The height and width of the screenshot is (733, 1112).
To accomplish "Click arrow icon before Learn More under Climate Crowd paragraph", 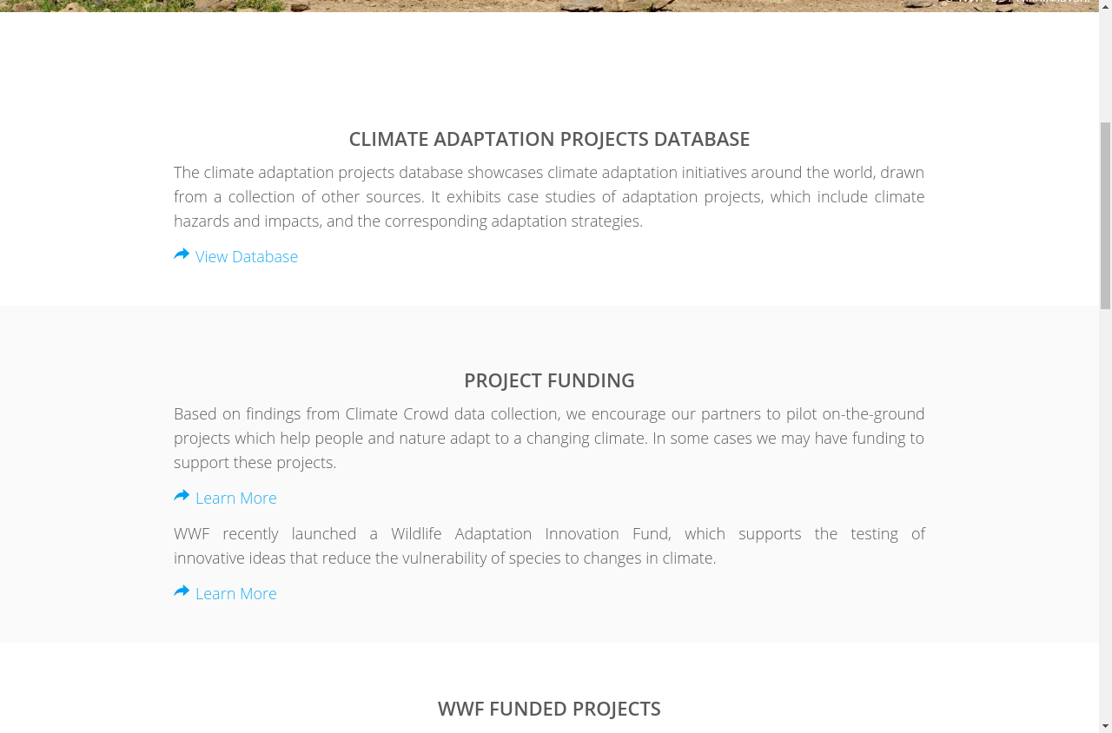I will (x=182, y=496).
